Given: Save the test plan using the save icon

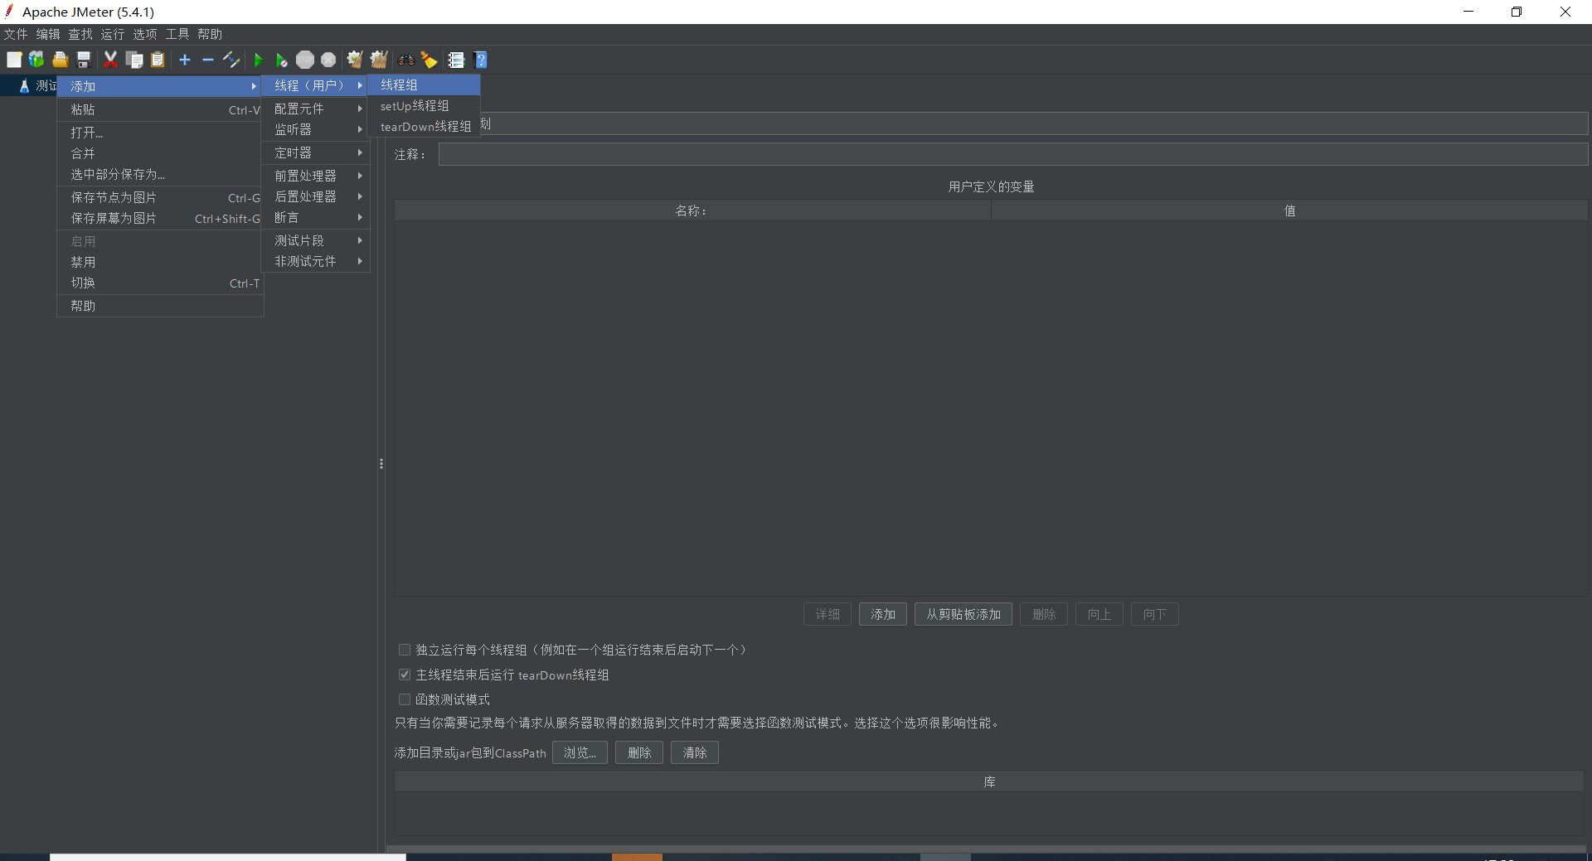Looking at the screenshot, I should coord(82,60).
